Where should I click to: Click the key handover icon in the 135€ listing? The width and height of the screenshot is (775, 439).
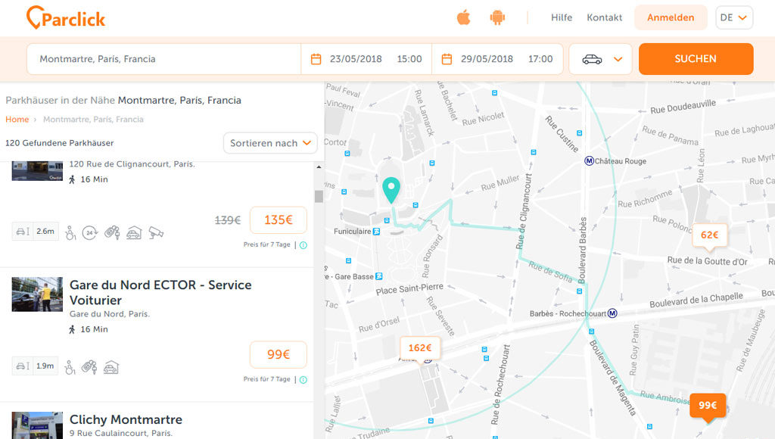(112, 232)
